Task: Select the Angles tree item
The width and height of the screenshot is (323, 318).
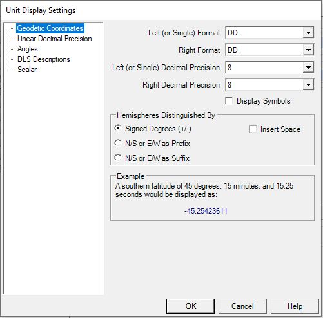Action: click(x=28, y=49)
